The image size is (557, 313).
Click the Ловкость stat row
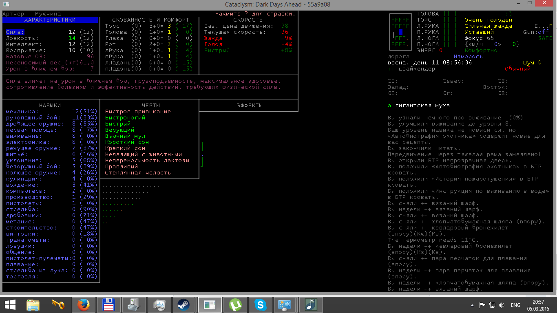coord(50,38)
